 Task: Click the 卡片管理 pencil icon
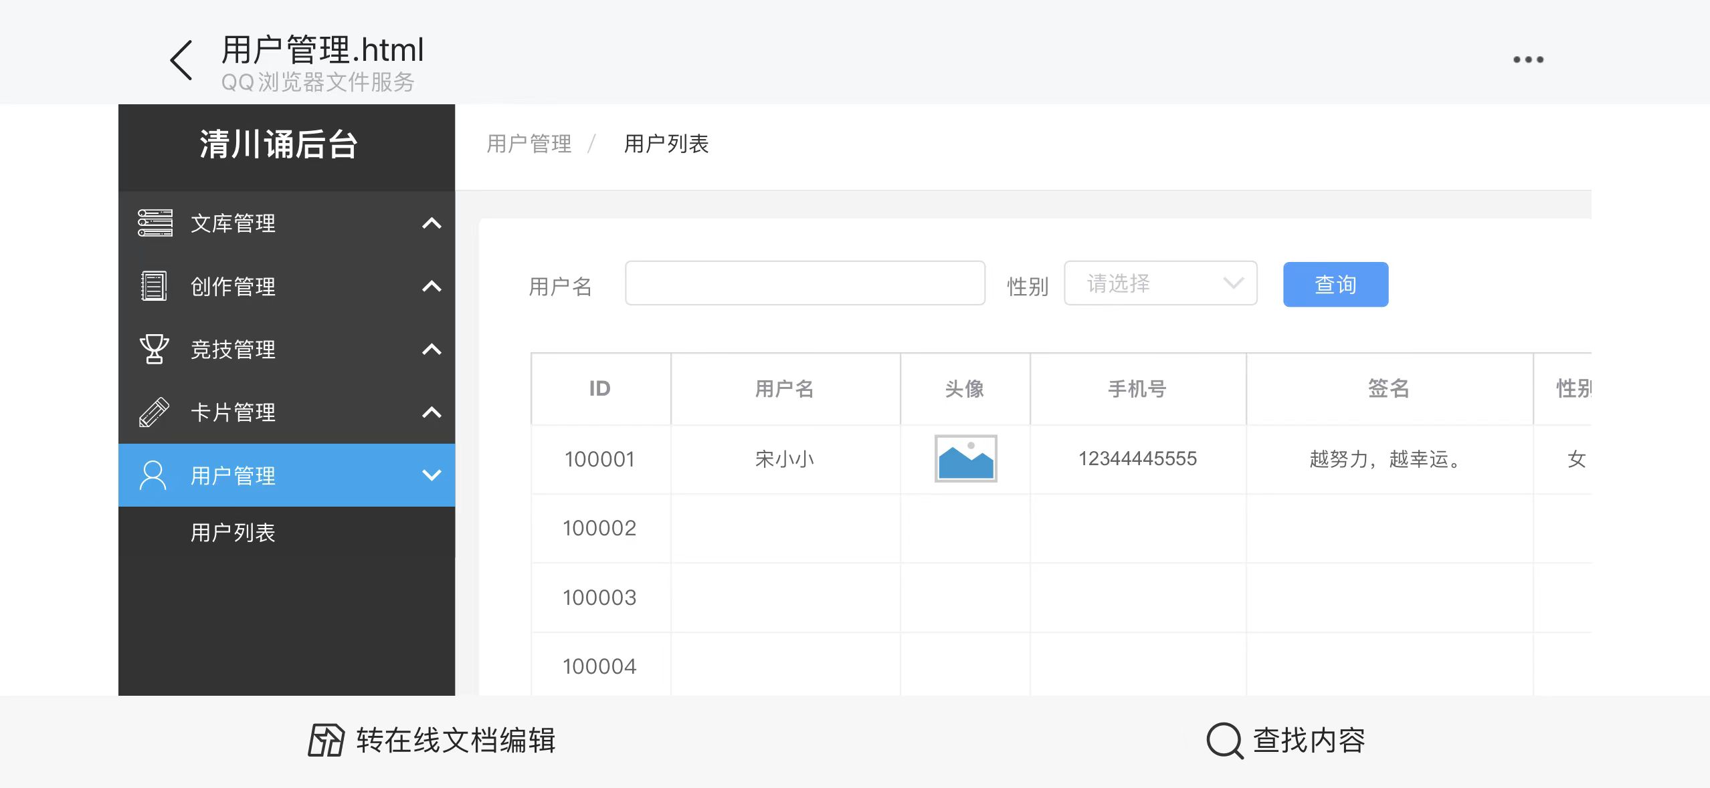pos(154,412)
